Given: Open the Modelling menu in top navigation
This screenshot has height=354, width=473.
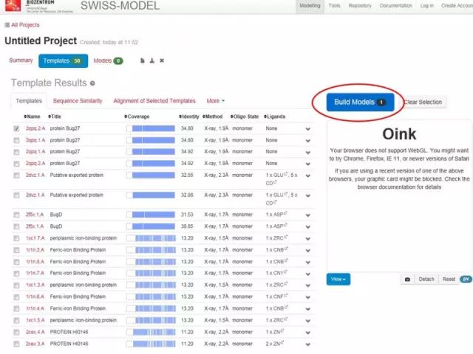Looking at the screenshot, I should (x=310, y=6).
